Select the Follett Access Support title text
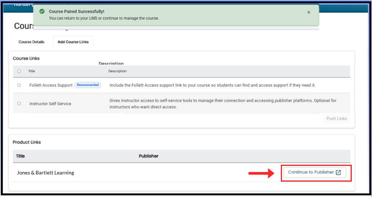Image resolution: width=372 pixels, height=197 pixels. coord(51,85)
